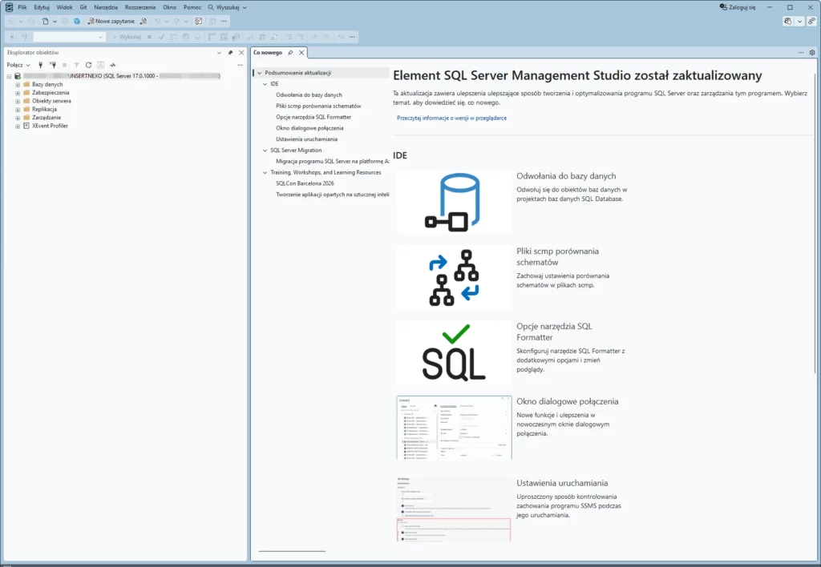
Task: Open the Git menu
Action: pos(83,7)
